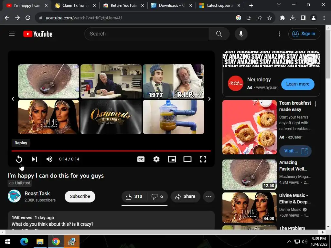Open more actions ellipsis beside Share
This screenshot has height=248, width=331.
click(x=209, y=197)
